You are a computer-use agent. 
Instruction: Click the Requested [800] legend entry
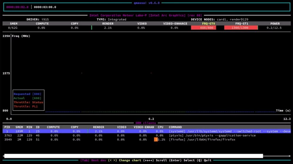click(x=27, y=94)
